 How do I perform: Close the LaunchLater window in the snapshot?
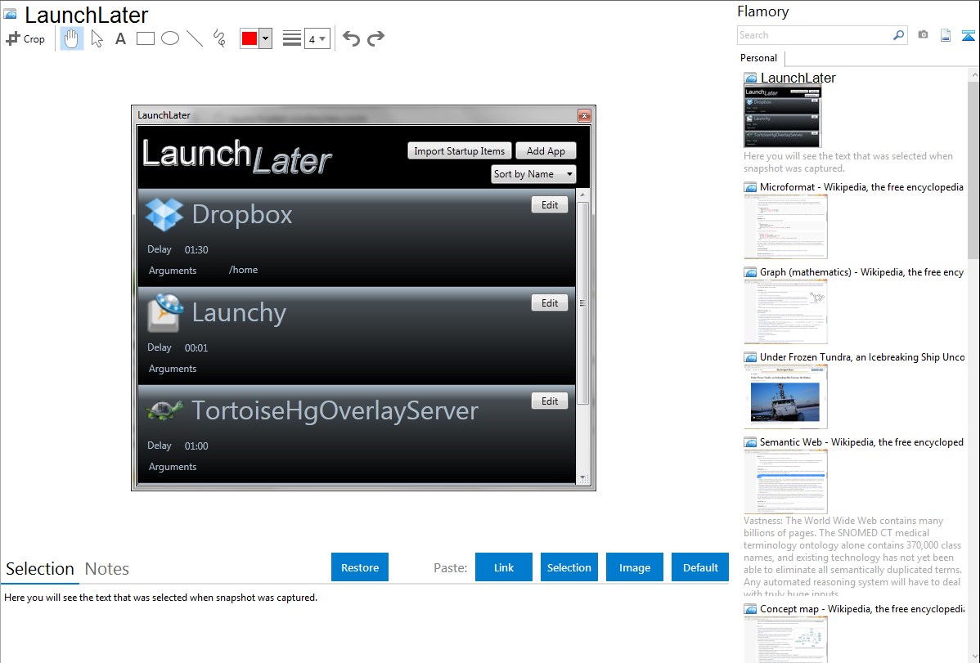[x=584, y=115]
